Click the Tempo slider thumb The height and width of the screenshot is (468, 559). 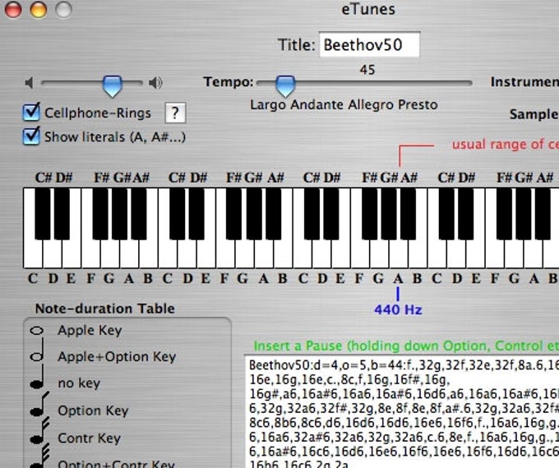(285, 86)
